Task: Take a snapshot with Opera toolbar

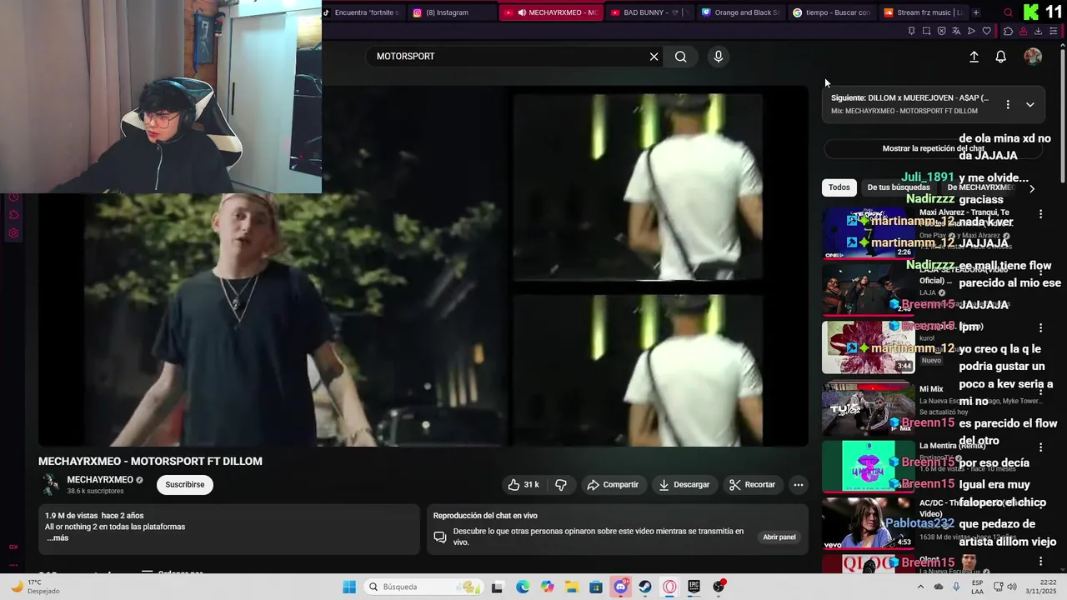Action: pos(926,31)
